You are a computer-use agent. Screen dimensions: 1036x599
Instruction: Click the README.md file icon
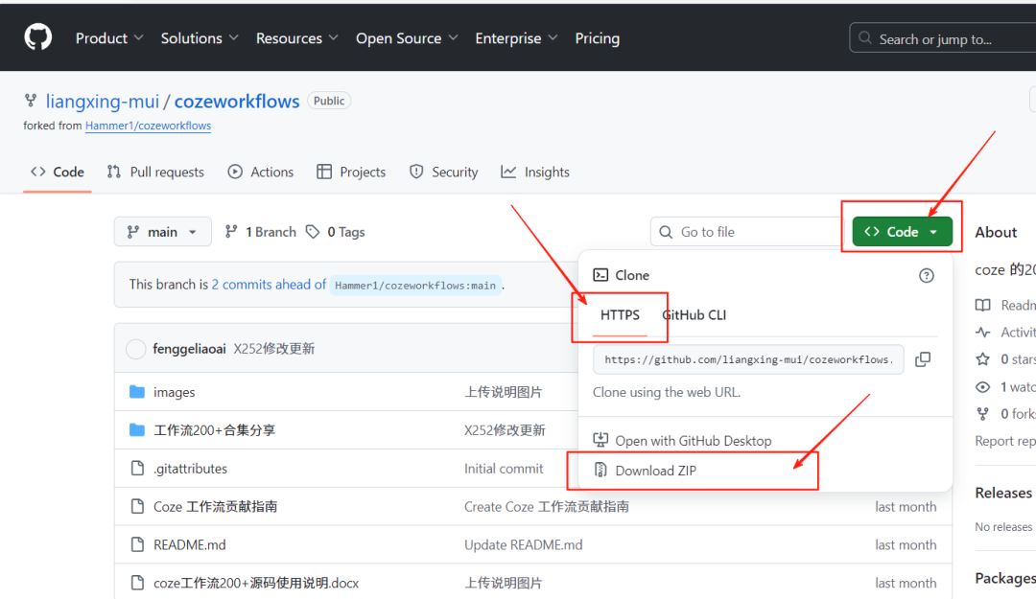coord(137,544)
